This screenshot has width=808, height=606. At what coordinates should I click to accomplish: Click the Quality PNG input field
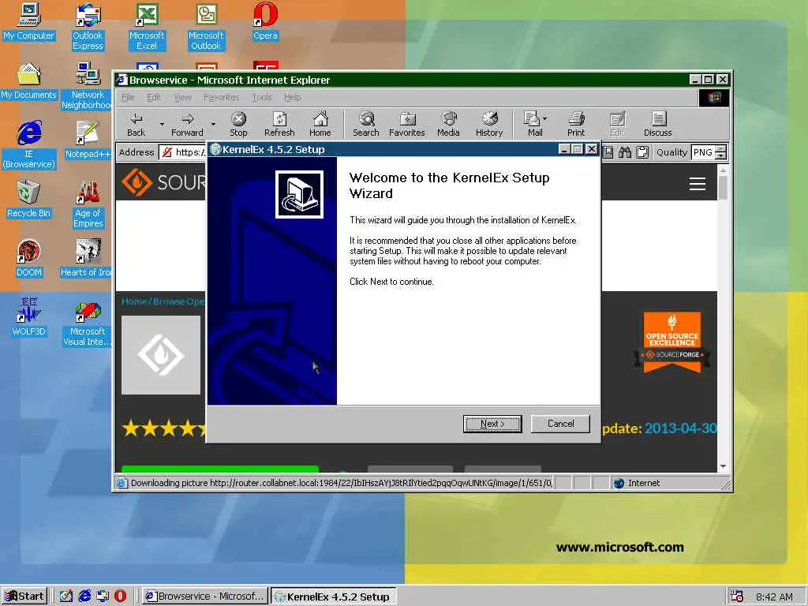point(703,152)
